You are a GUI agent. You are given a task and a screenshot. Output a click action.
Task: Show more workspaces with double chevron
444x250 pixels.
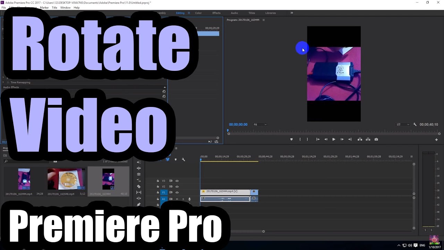coord(292,13)
